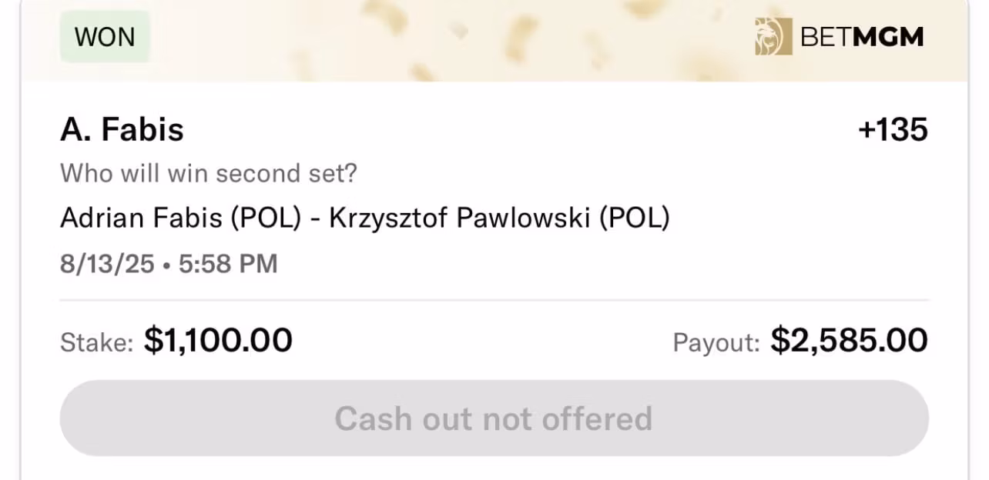This screenshot has height=480, width=989.
Task: Click the 5:58 PM bet time
Action: point(228,264)
